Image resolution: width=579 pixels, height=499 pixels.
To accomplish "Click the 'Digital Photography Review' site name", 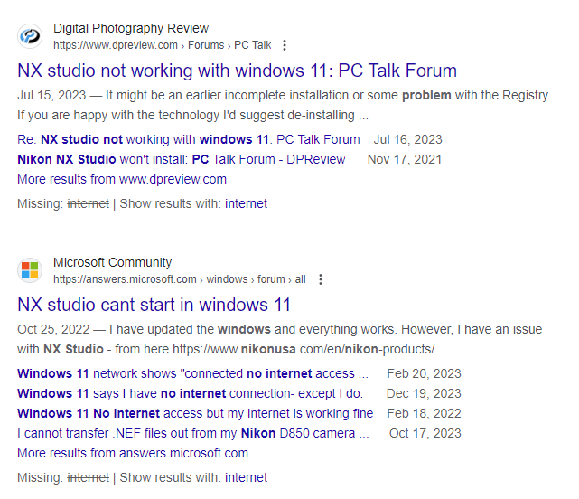I will click(131, 28).
